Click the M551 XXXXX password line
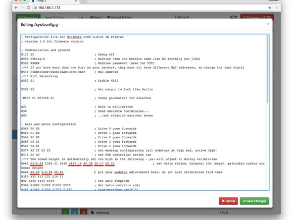293x220 pixels. 88,63
